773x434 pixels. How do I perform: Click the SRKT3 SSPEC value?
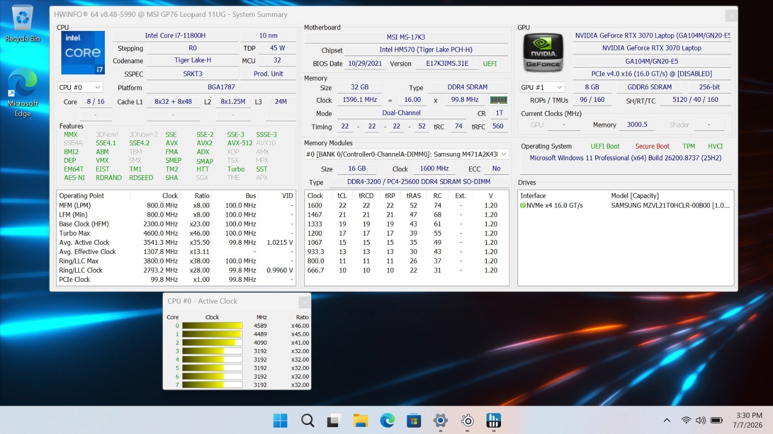(193, 74)
